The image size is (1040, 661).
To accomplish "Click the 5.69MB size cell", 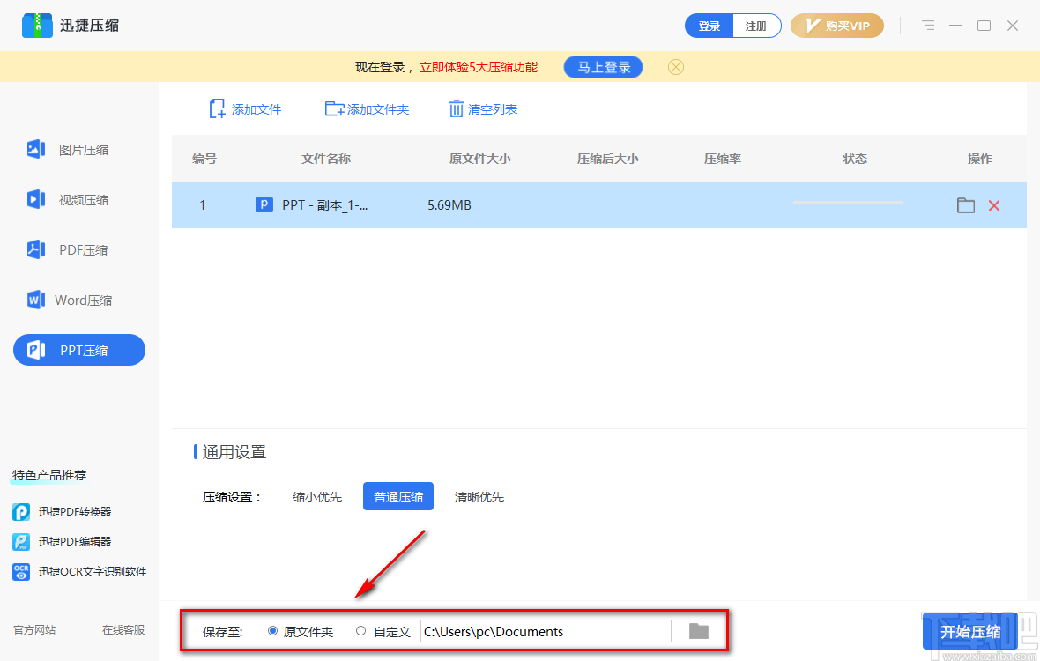I will [449, 205].
